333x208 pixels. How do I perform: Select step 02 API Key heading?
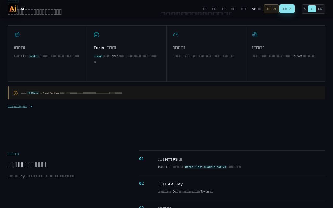point(170,184)
